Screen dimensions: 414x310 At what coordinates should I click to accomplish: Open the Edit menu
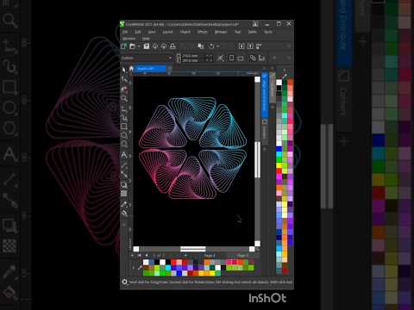138,32
